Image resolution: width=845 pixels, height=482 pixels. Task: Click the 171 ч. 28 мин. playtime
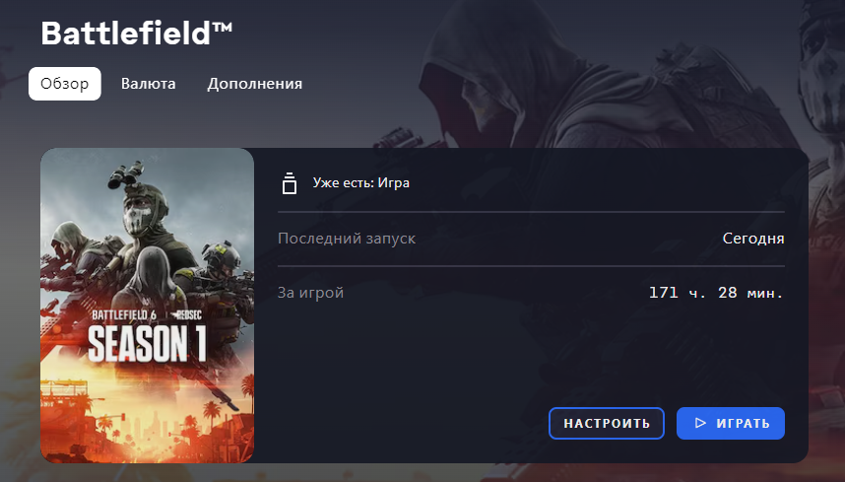click(x=716, y=293)
